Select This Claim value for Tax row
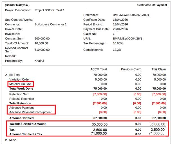Viewport: 177px width, 148px height. click(x=158, y=130)
